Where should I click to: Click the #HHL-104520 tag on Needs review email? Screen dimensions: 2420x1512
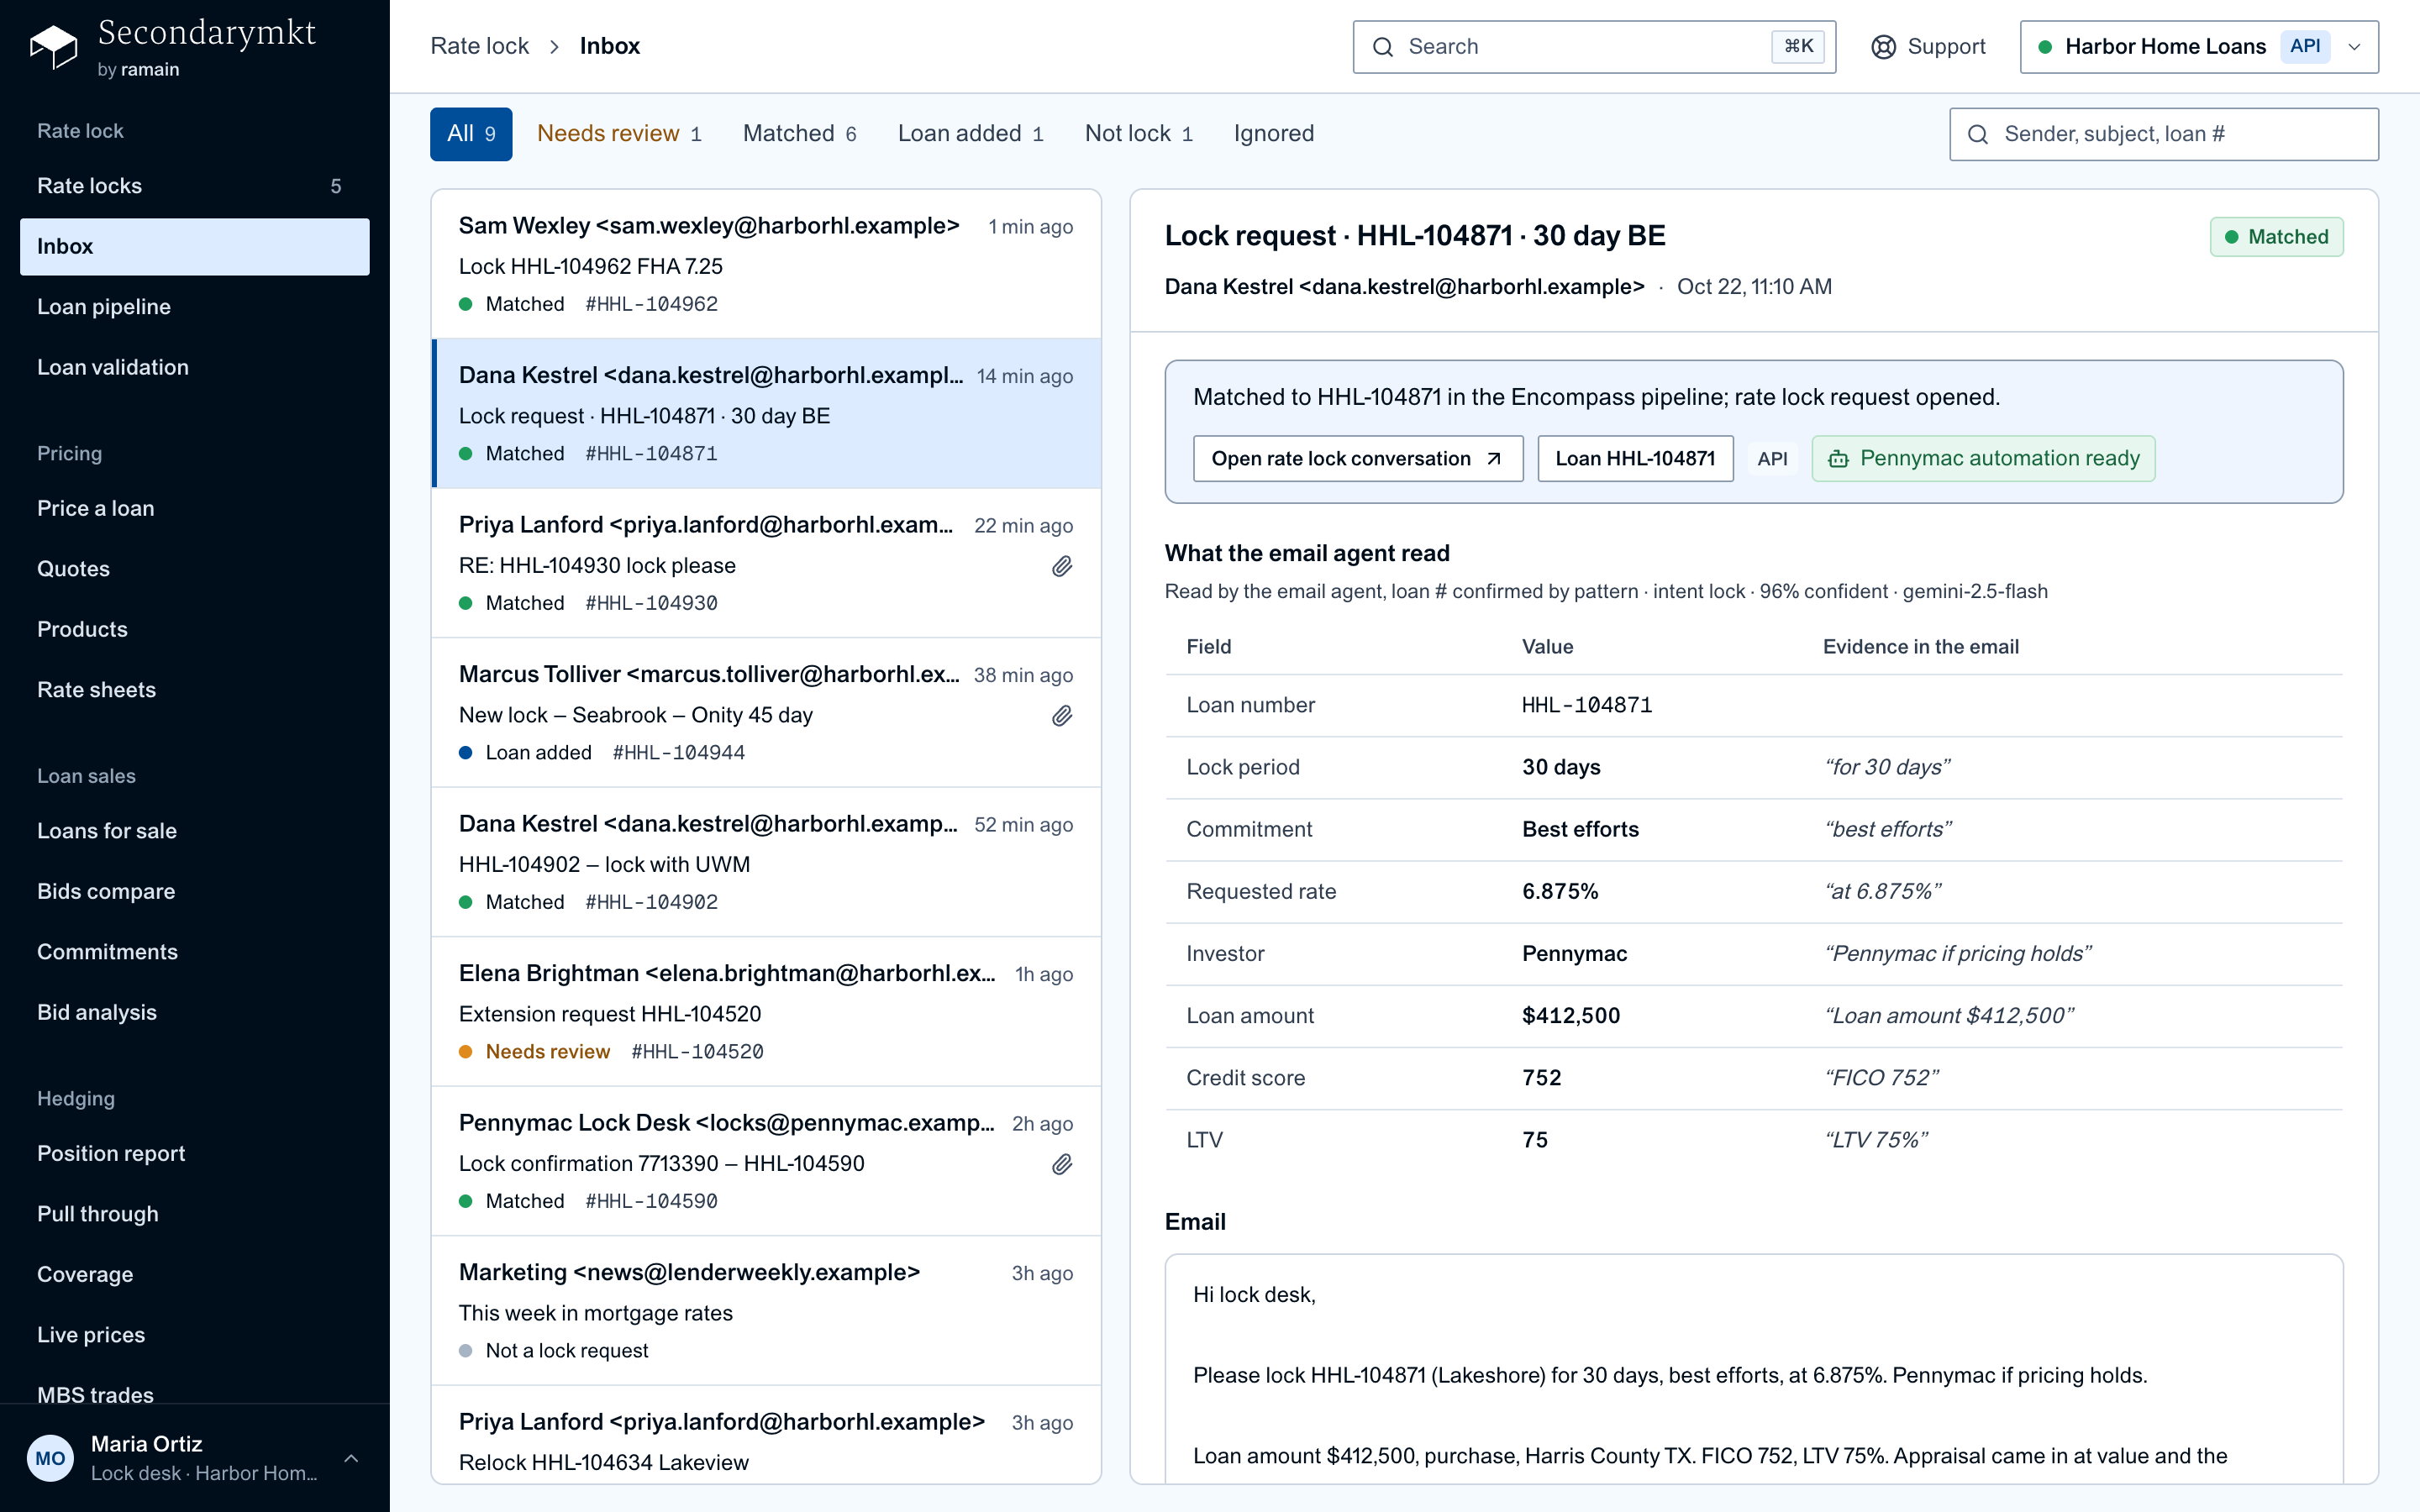tap(697, 1052)
